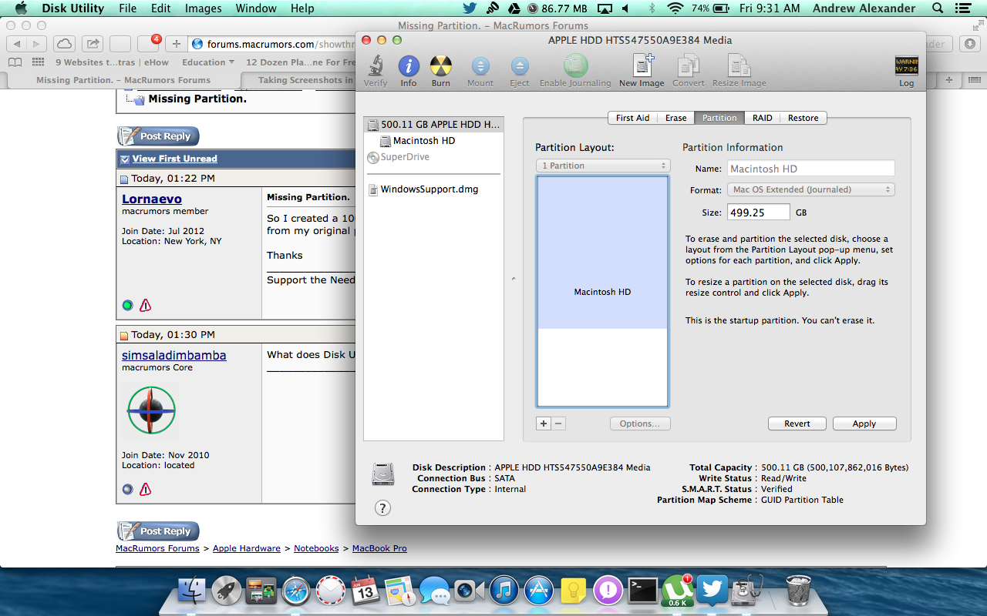This screenshot has height=616, width=987.
Task: Open the Window menu
Action: 256,8
